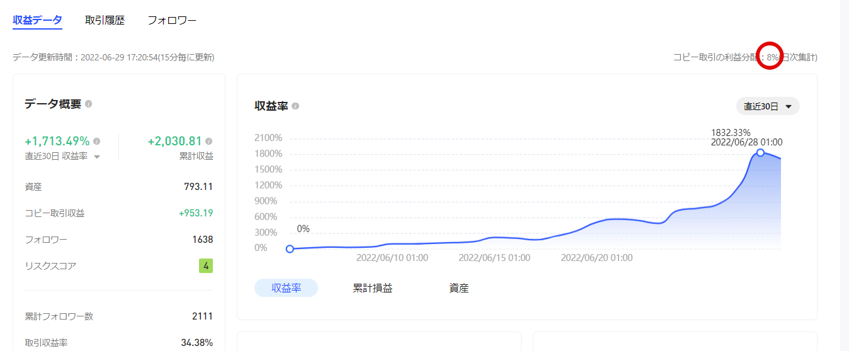Open the 取引履歴 tab
Screen dimensions: 849x351
click(105, 20)
